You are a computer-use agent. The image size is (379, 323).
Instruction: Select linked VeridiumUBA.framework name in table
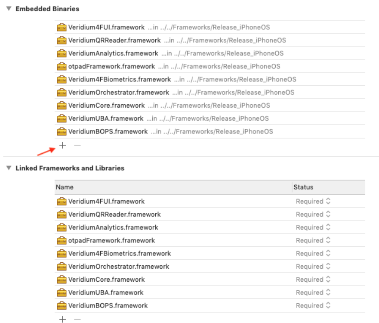(106, 293)
